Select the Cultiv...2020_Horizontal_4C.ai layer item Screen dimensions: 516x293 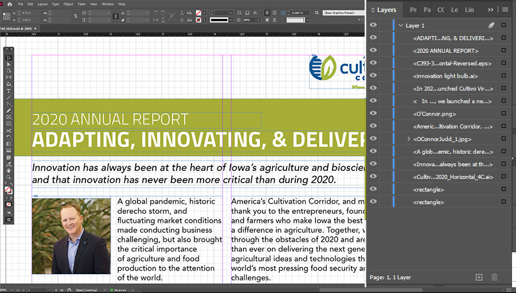(452, 177)
